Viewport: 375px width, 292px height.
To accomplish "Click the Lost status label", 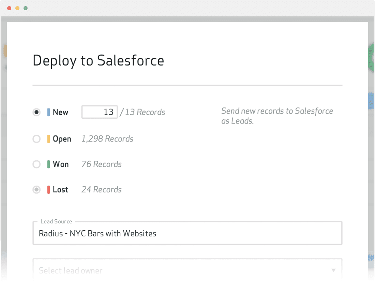I will click(60, 190).
